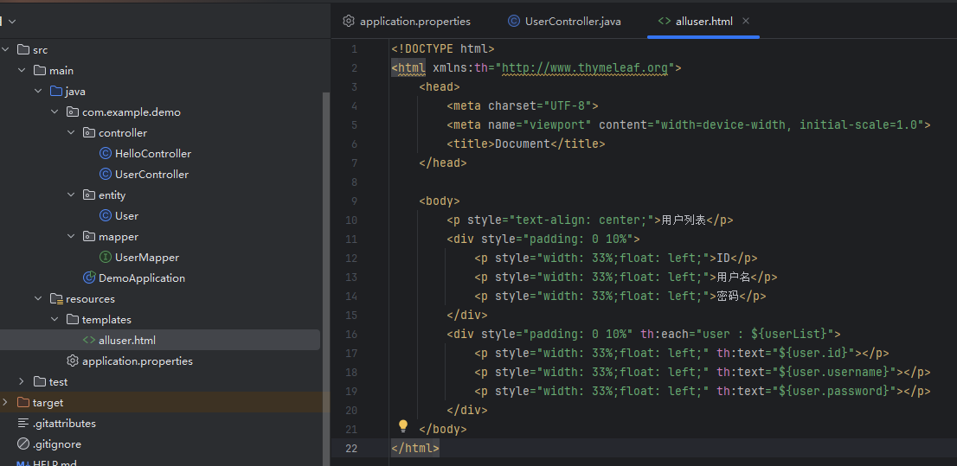
Task: Collapse the controller package
Action: pyautogui.click(x=71, y=132)
